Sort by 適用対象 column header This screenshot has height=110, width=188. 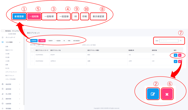tap(154, 51)
